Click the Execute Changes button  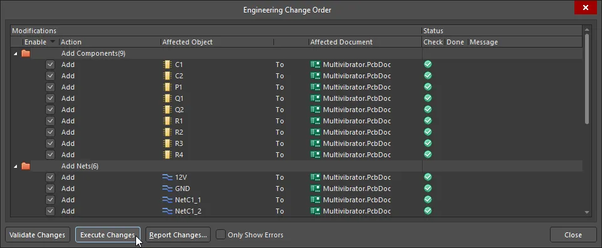(x=107, y=235)
